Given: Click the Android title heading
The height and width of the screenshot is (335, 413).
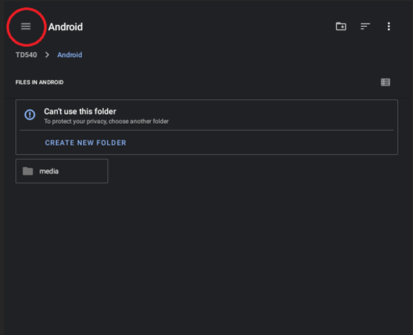Looking at the screenshot, I should [x=65, y=27].
